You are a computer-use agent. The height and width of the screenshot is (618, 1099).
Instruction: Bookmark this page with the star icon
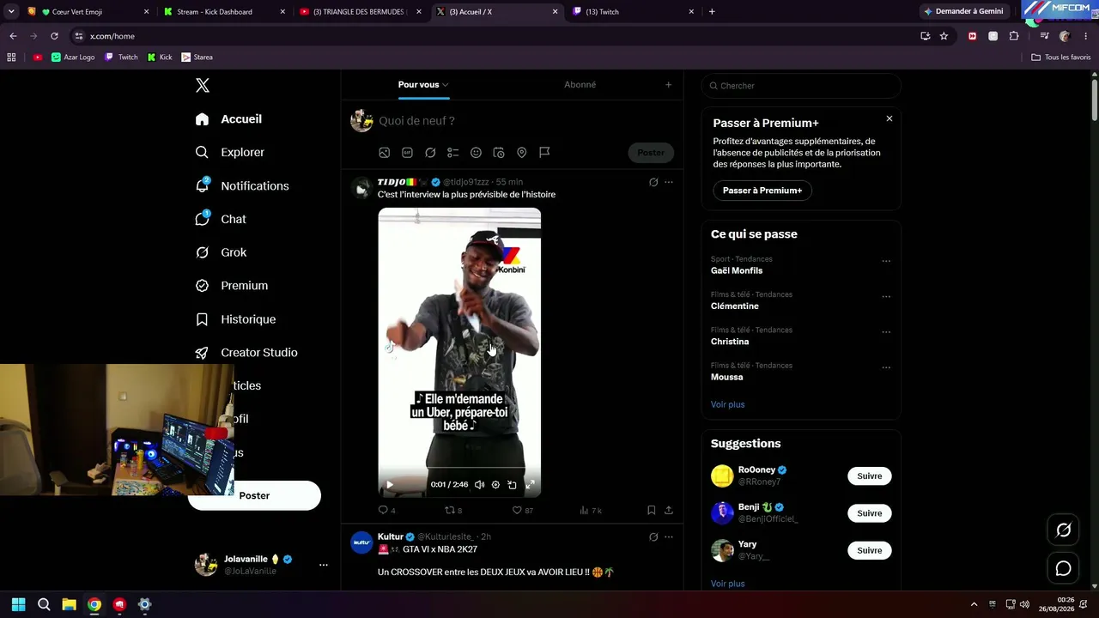coord(944,36)
